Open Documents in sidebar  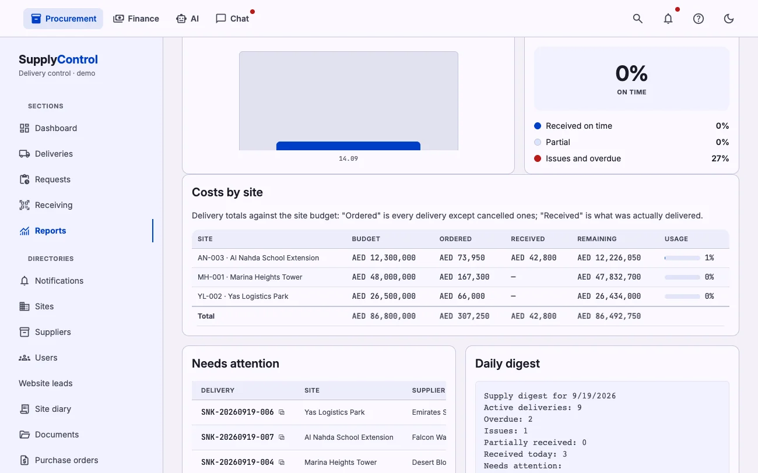pos(82,435)
